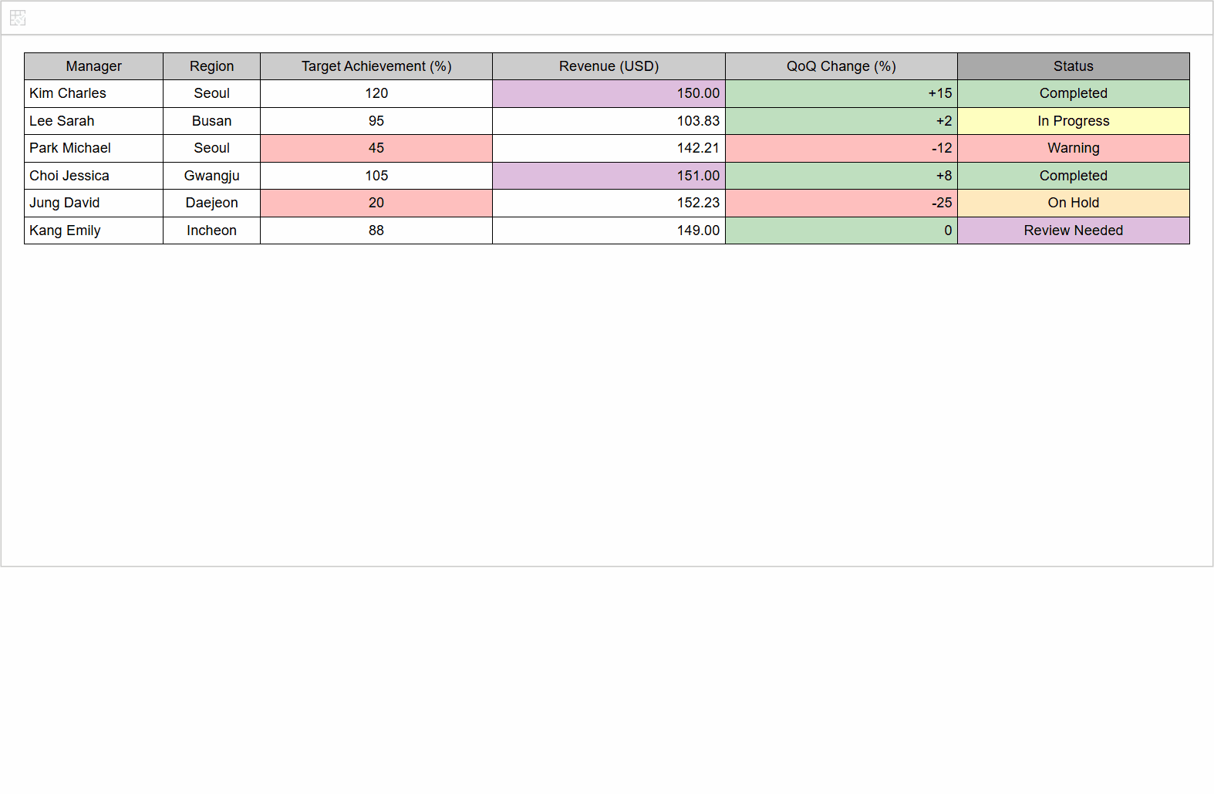This screenshot has width=1214, height=794.
Task: Click the In Progress status cell
Action: pos(1074,121)
